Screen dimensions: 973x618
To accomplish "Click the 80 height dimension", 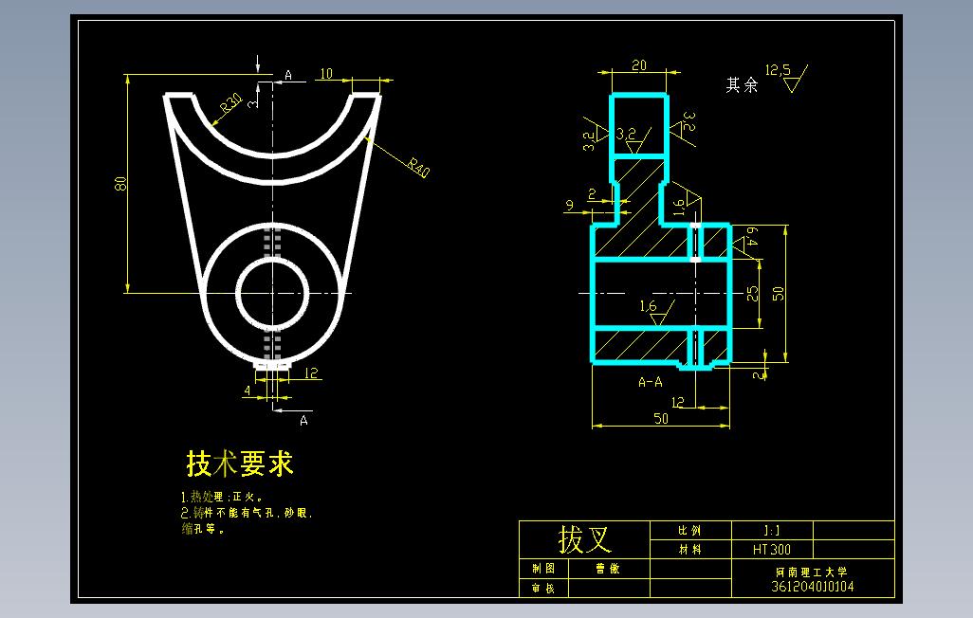I will click(120, 183).
